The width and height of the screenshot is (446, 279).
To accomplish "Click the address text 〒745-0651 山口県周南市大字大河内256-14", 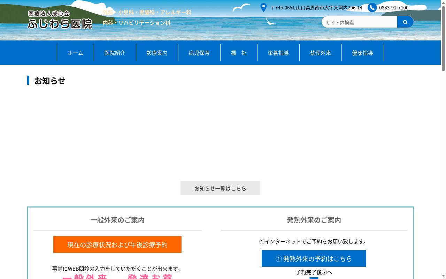I will (x=316, y=8).
